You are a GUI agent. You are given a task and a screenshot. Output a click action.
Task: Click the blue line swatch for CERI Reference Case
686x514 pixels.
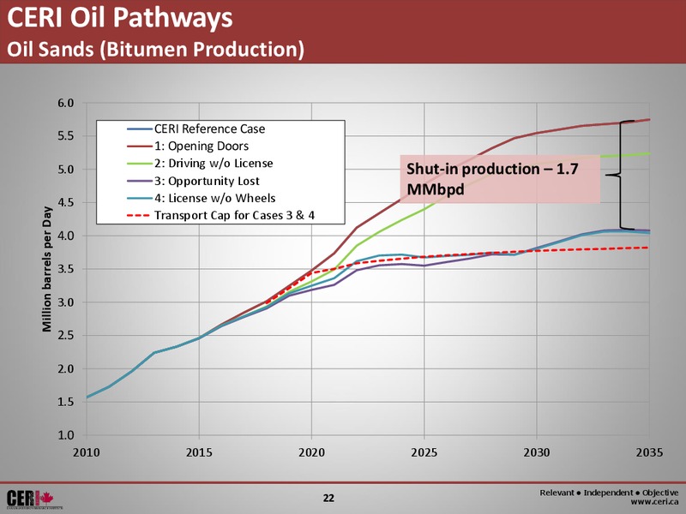140,129
